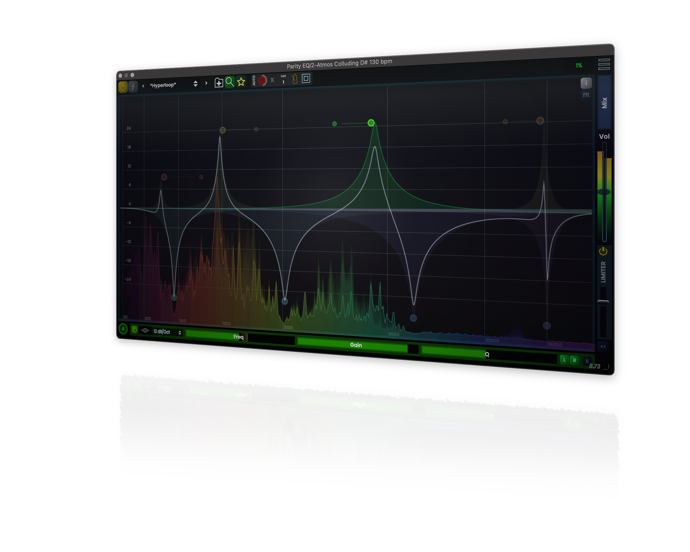Adjust the Vol fader handle
690x552 pixels.
[604, 192]
